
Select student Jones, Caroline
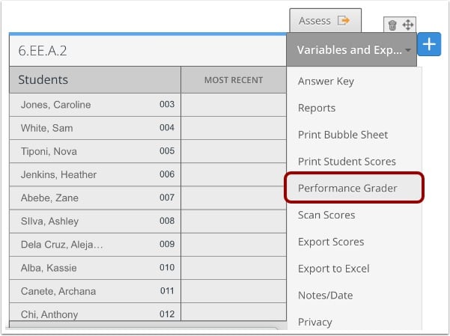pyautogui.click(x=55, y=105)
